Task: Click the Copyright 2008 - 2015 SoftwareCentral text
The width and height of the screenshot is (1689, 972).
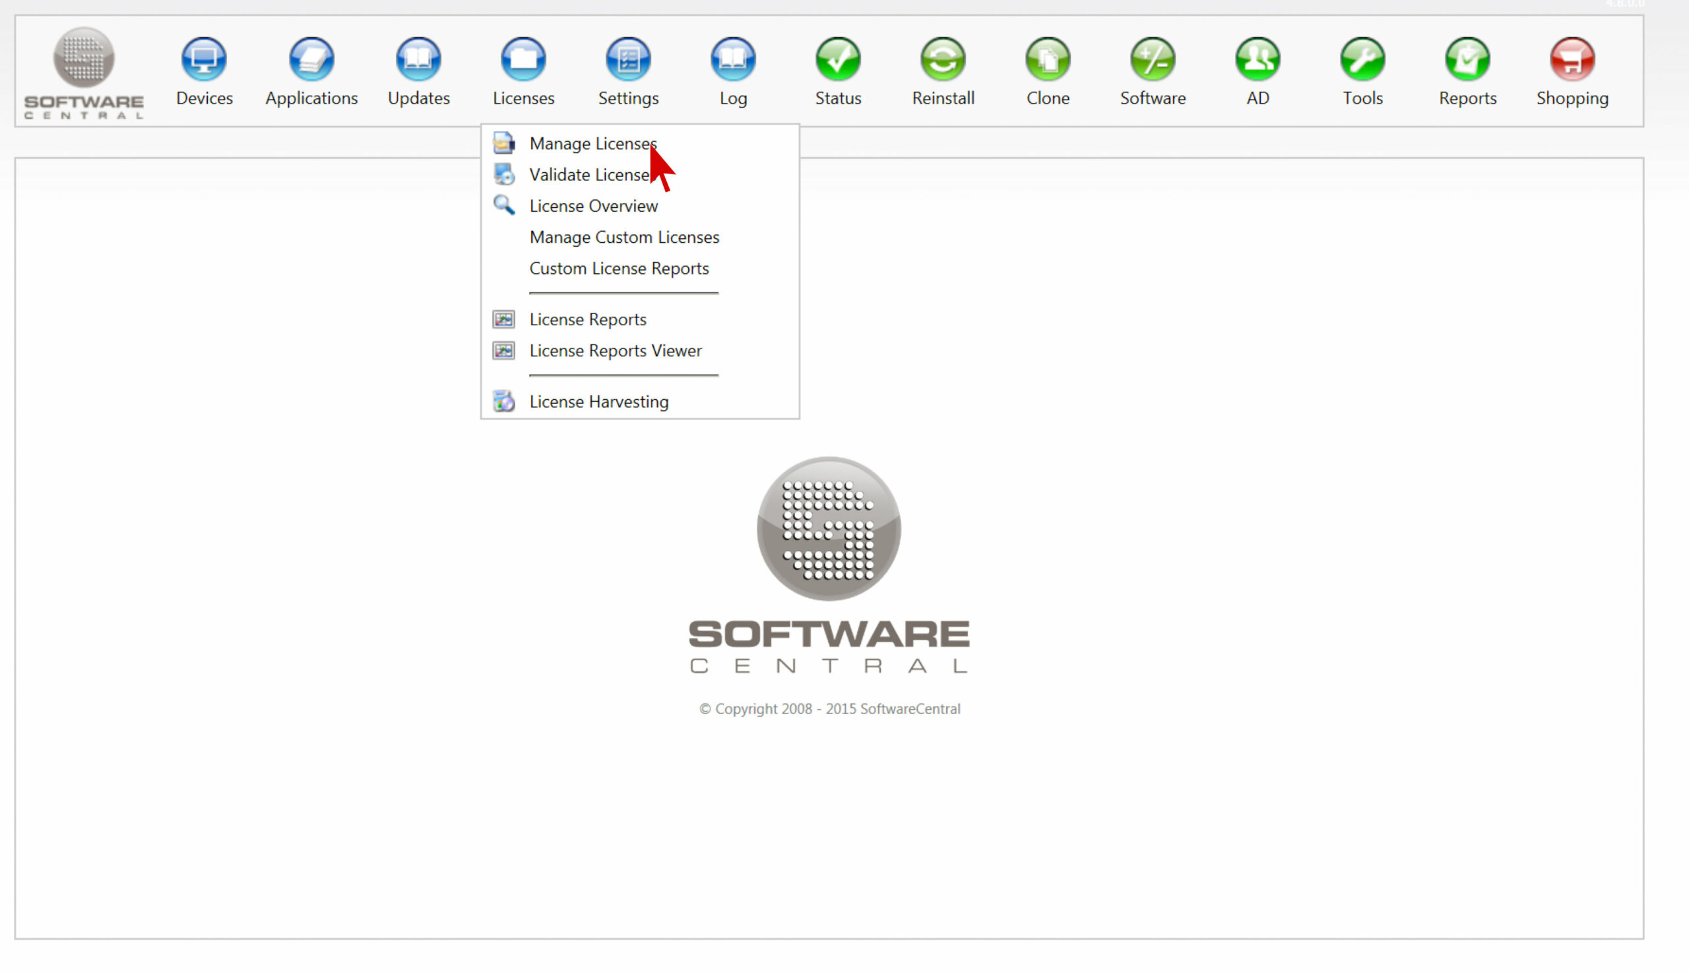Action: [829, 709]
